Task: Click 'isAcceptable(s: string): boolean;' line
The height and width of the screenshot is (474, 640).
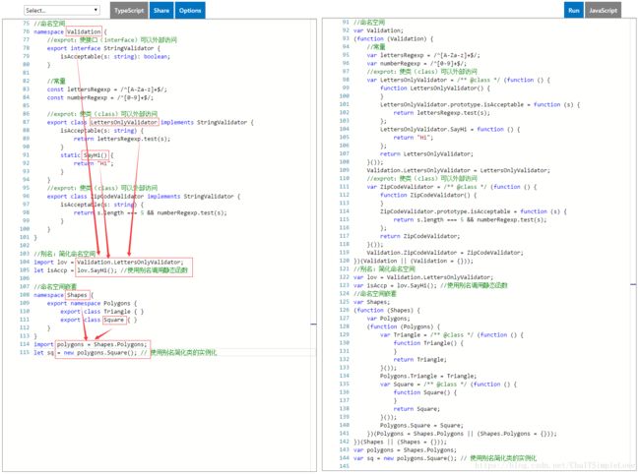Action: point(115,56)
